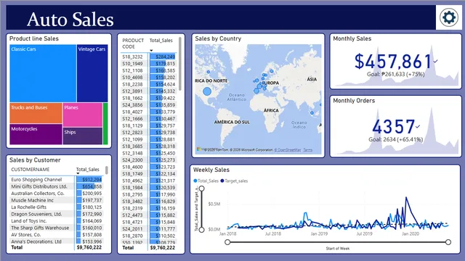Sort product table by Total_Sales header
465x261 pixels.
click(x=161, y=41)
